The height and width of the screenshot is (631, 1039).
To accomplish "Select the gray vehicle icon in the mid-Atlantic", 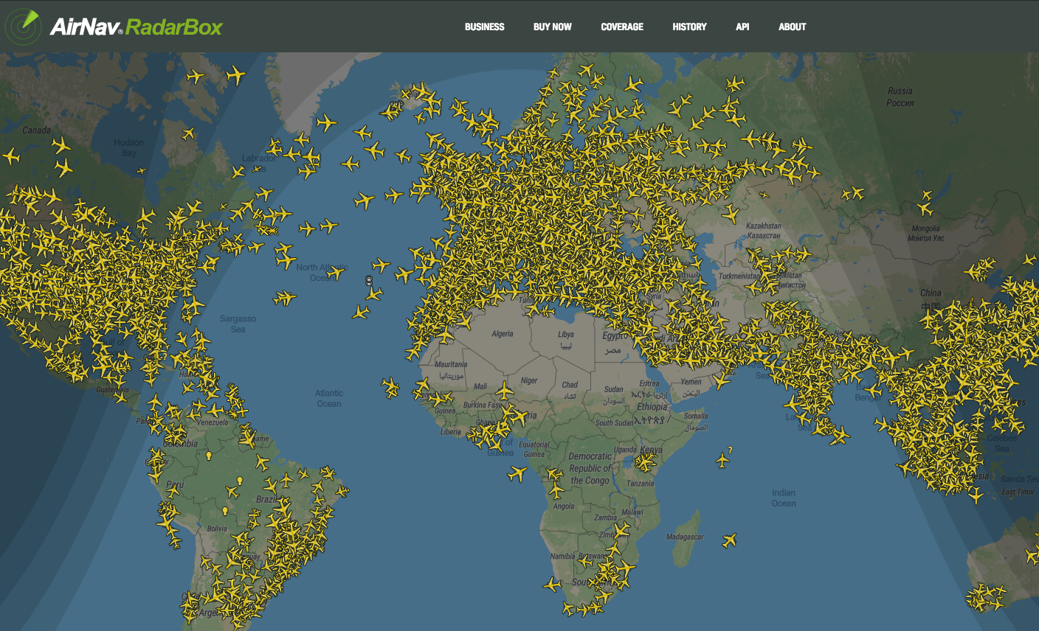I will [x=369, y=281].
